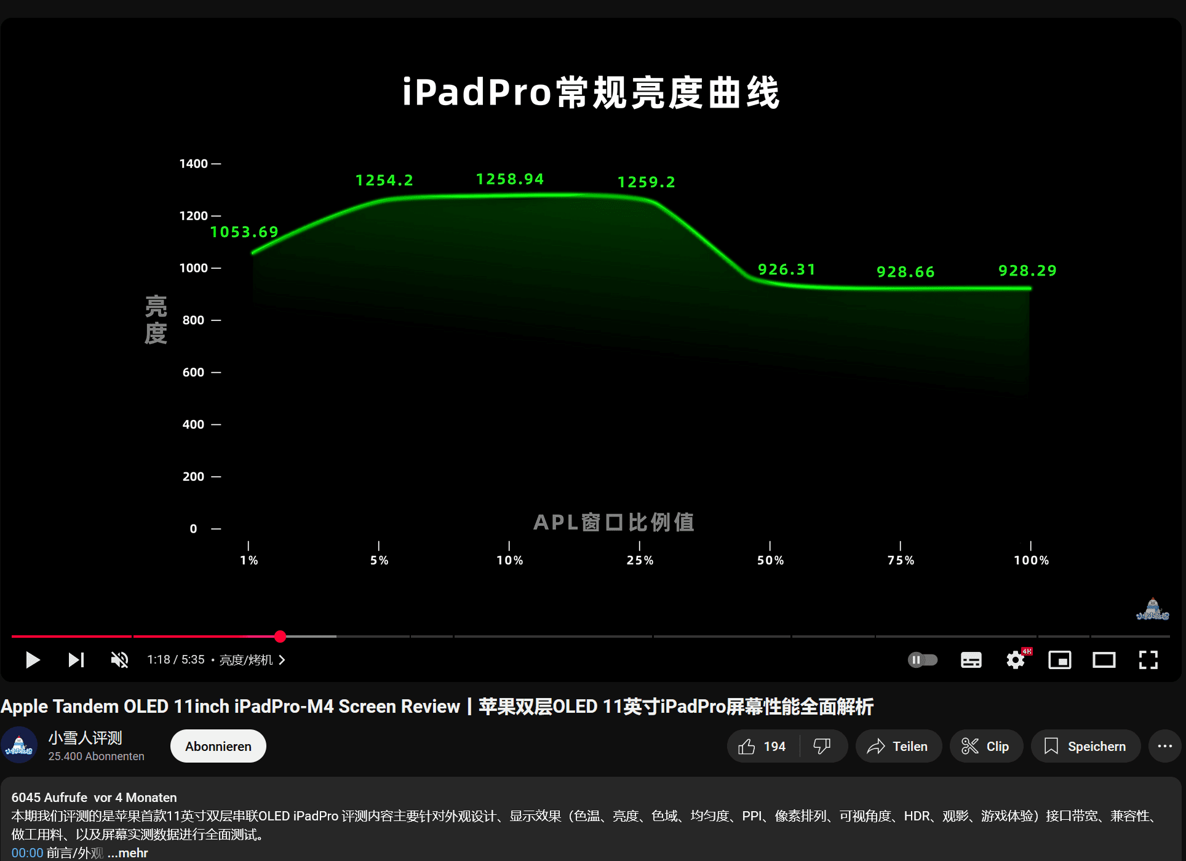1186x861 pixels.
Task: Create a Clip from the video
Action: click(986, 746)
